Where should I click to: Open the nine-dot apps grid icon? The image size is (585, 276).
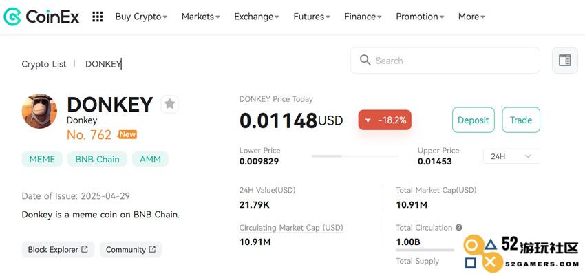(97, 17)
